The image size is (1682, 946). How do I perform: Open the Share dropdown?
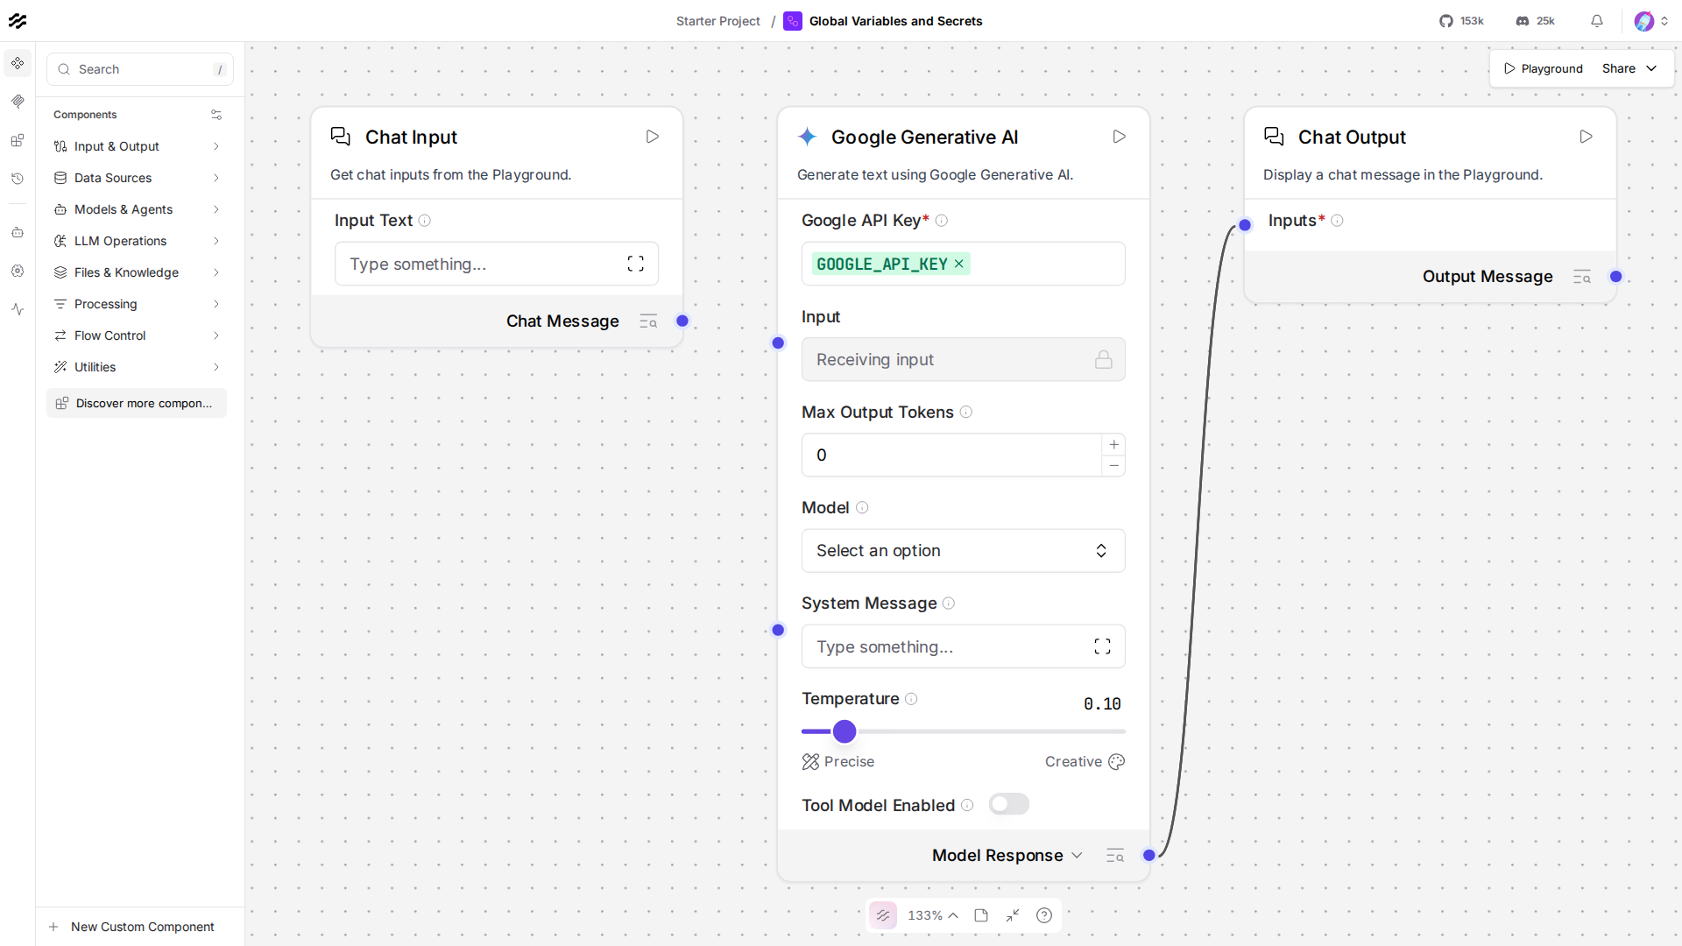[1629, 68]
